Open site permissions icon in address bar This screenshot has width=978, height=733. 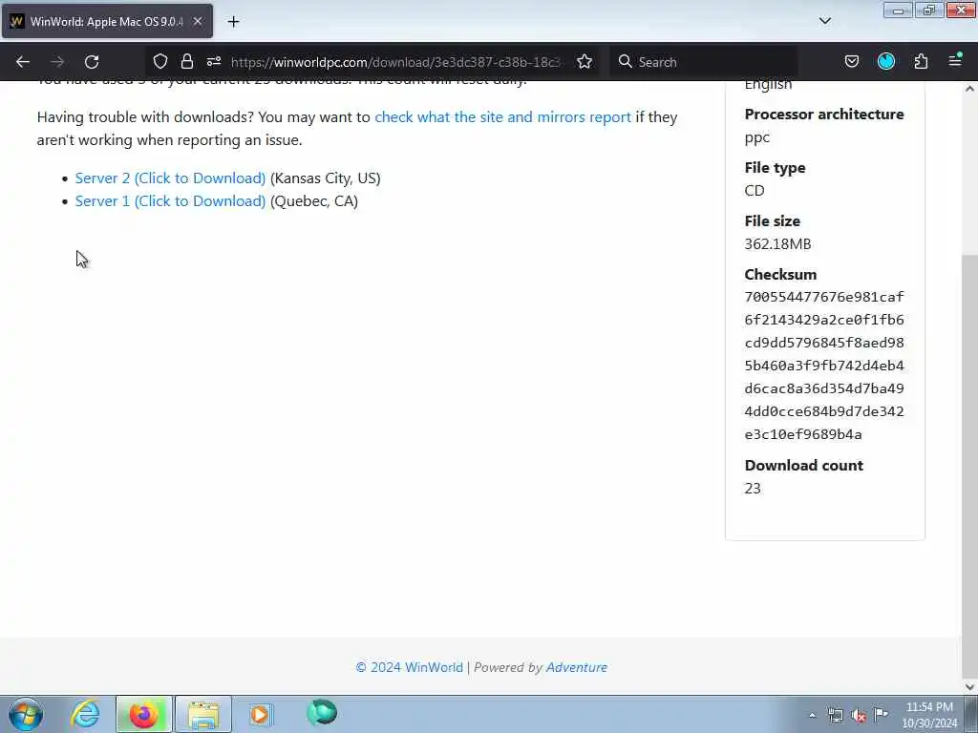(x=214, y=62)
